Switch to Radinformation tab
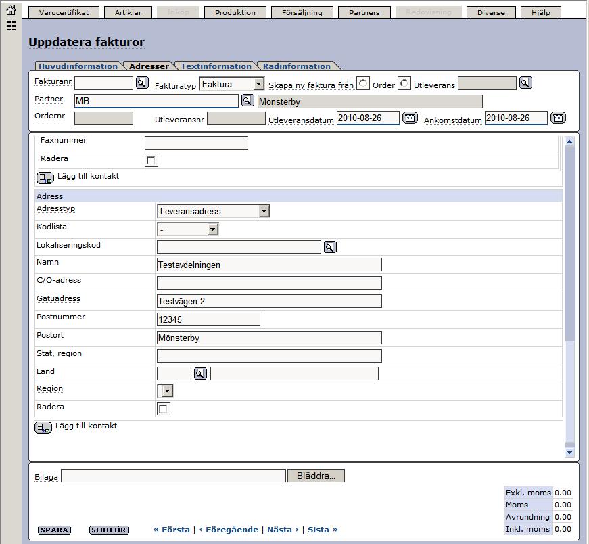Screen dimensions: 589x544 tap(297, 66)
